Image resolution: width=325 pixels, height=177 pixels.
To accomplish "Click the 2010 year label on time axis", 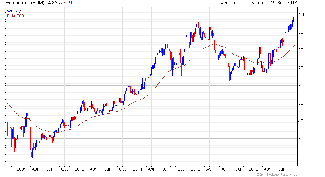I will pyautogui.click(x=79, y=169).
